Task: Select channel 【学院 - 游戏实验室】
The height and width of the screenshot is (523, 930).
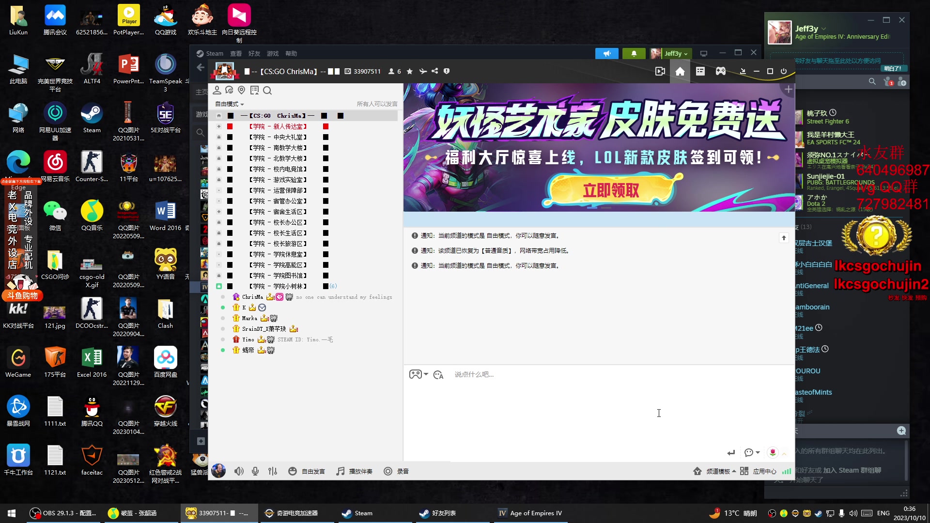Action: 278,180
